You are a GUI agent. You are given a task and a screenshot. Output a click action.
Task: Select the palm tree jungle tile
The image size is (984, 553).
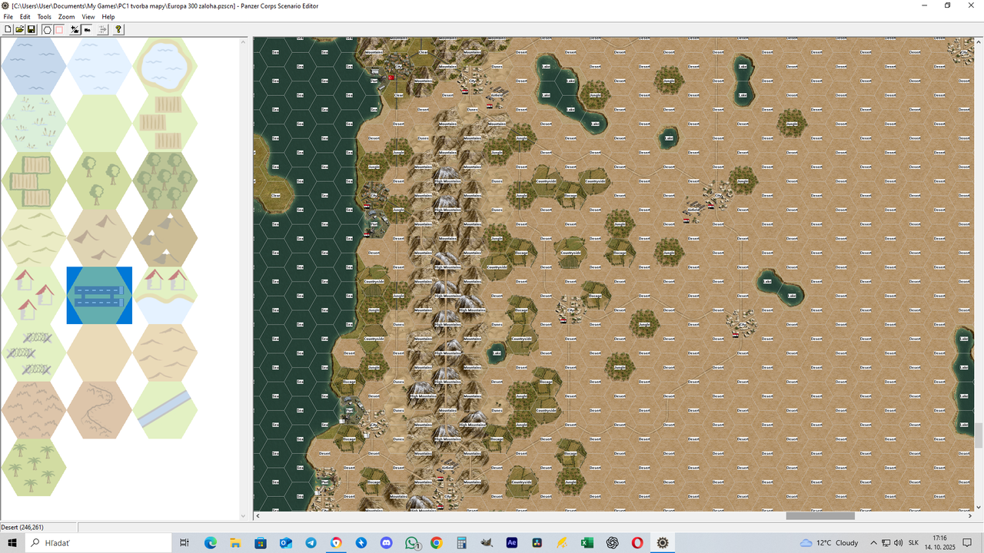34,468
